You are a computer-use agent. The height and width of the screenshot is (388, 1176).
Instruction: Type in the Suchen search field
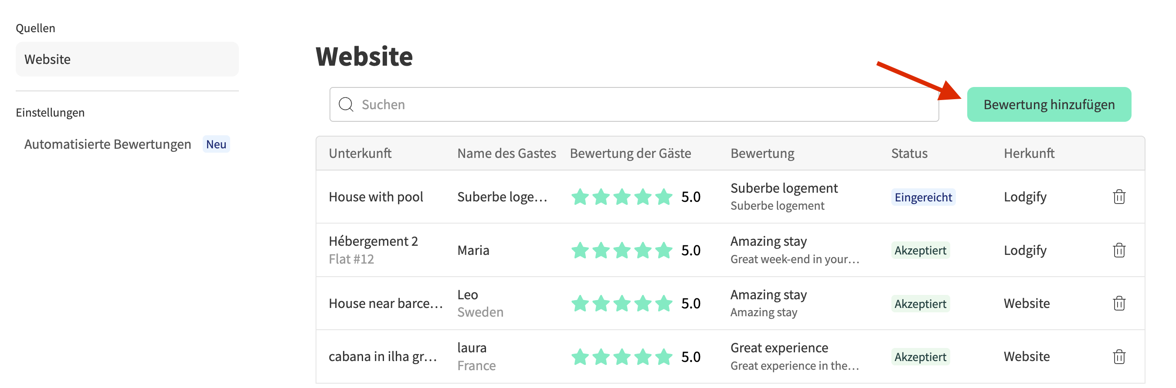click(x=639, y=105)
